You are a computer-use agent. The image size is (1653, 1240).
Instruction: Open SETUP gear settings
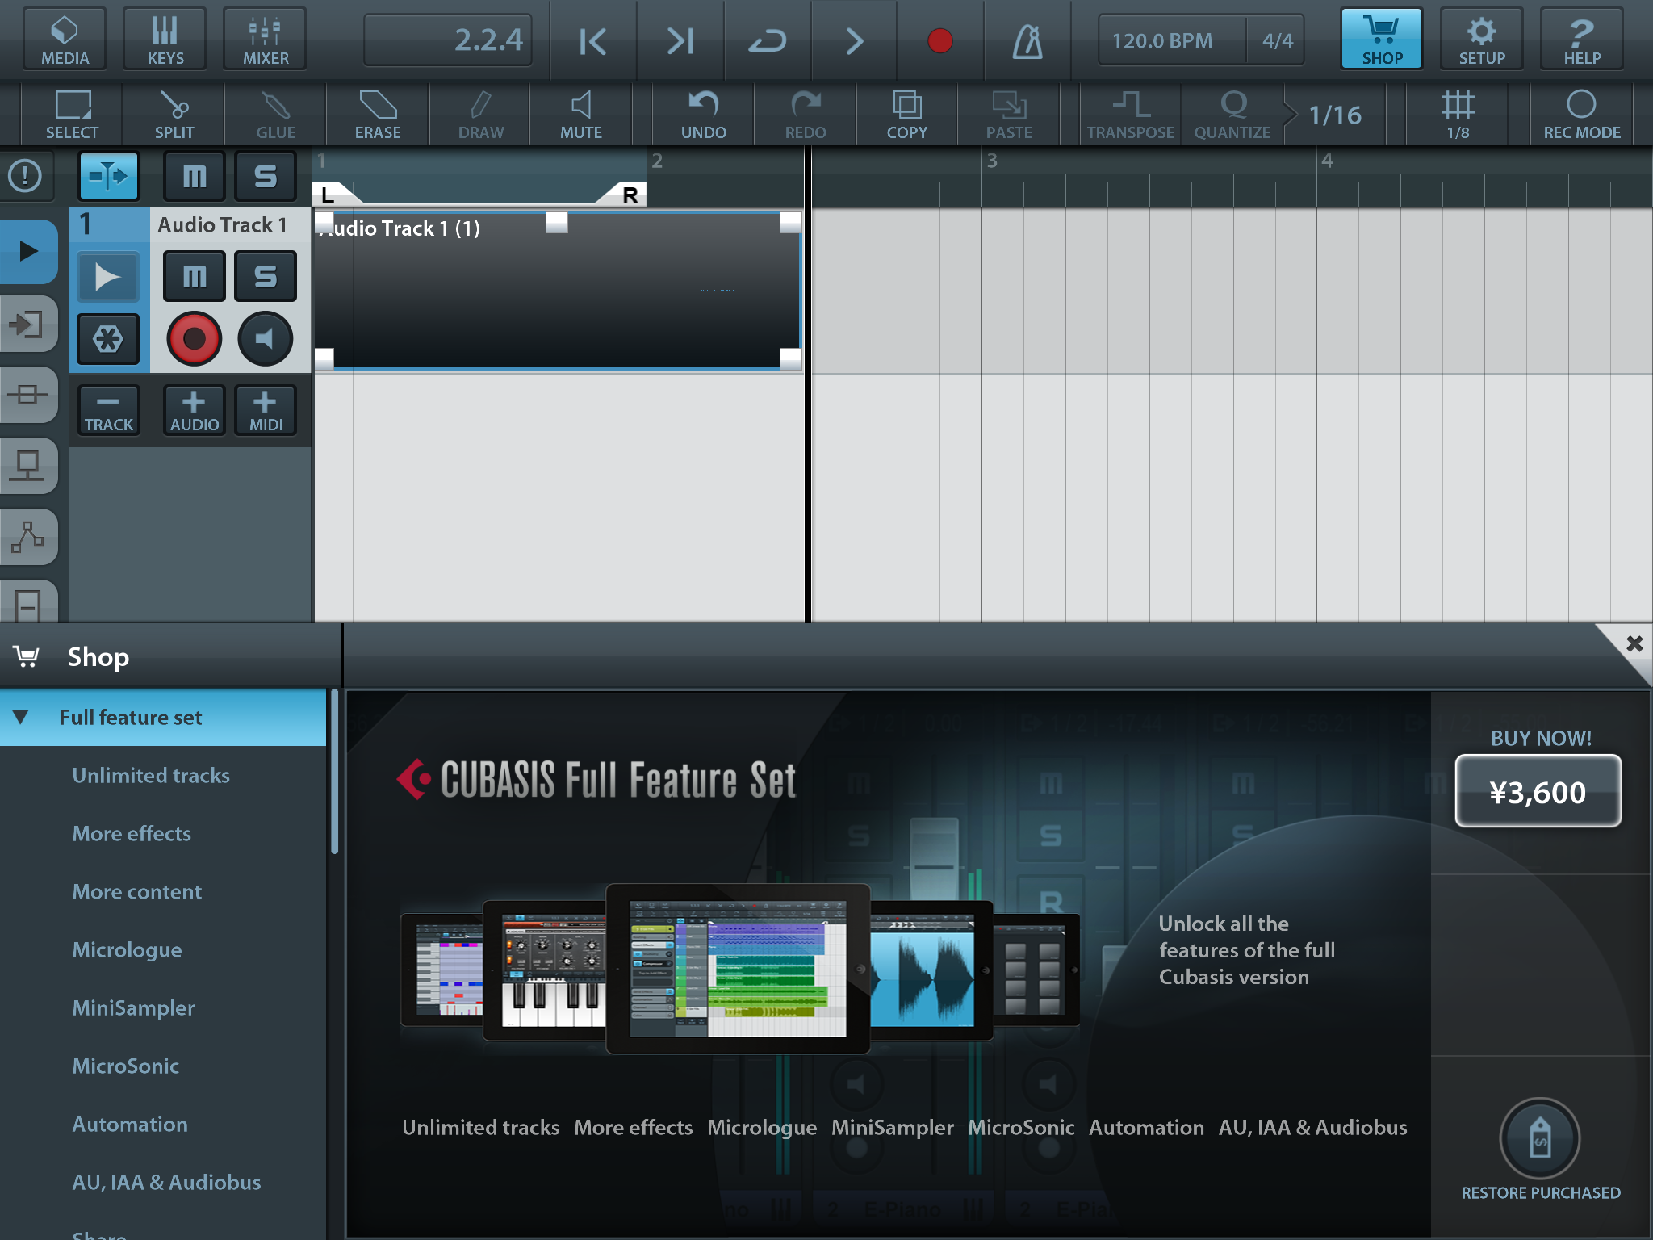pos(1482,39)
